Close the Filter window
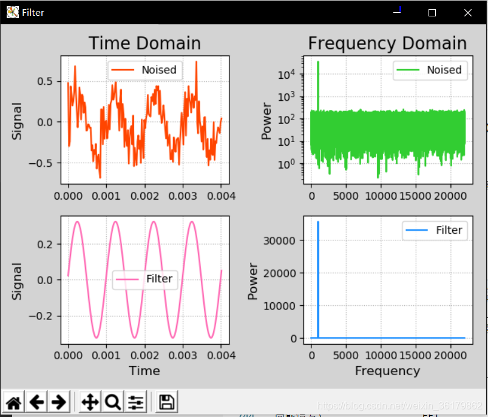488x417 pixels. (468, 13)
